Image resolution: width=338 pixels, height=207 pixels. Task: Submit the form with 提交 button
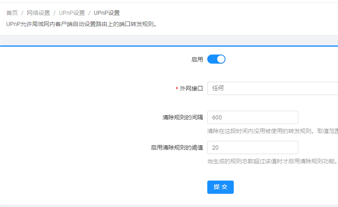click(x=221, y=187)
